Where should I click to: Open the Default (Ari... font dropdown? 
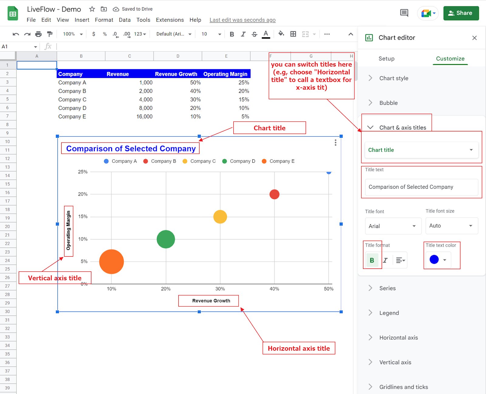tap(174, 34)
